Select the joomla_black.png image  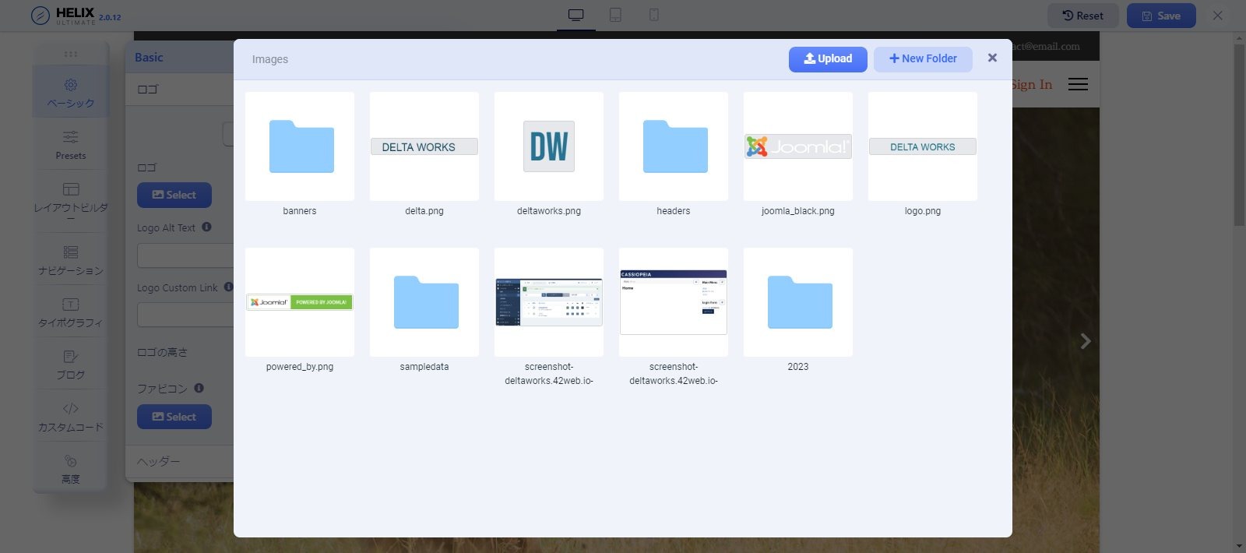pos(798,146)
